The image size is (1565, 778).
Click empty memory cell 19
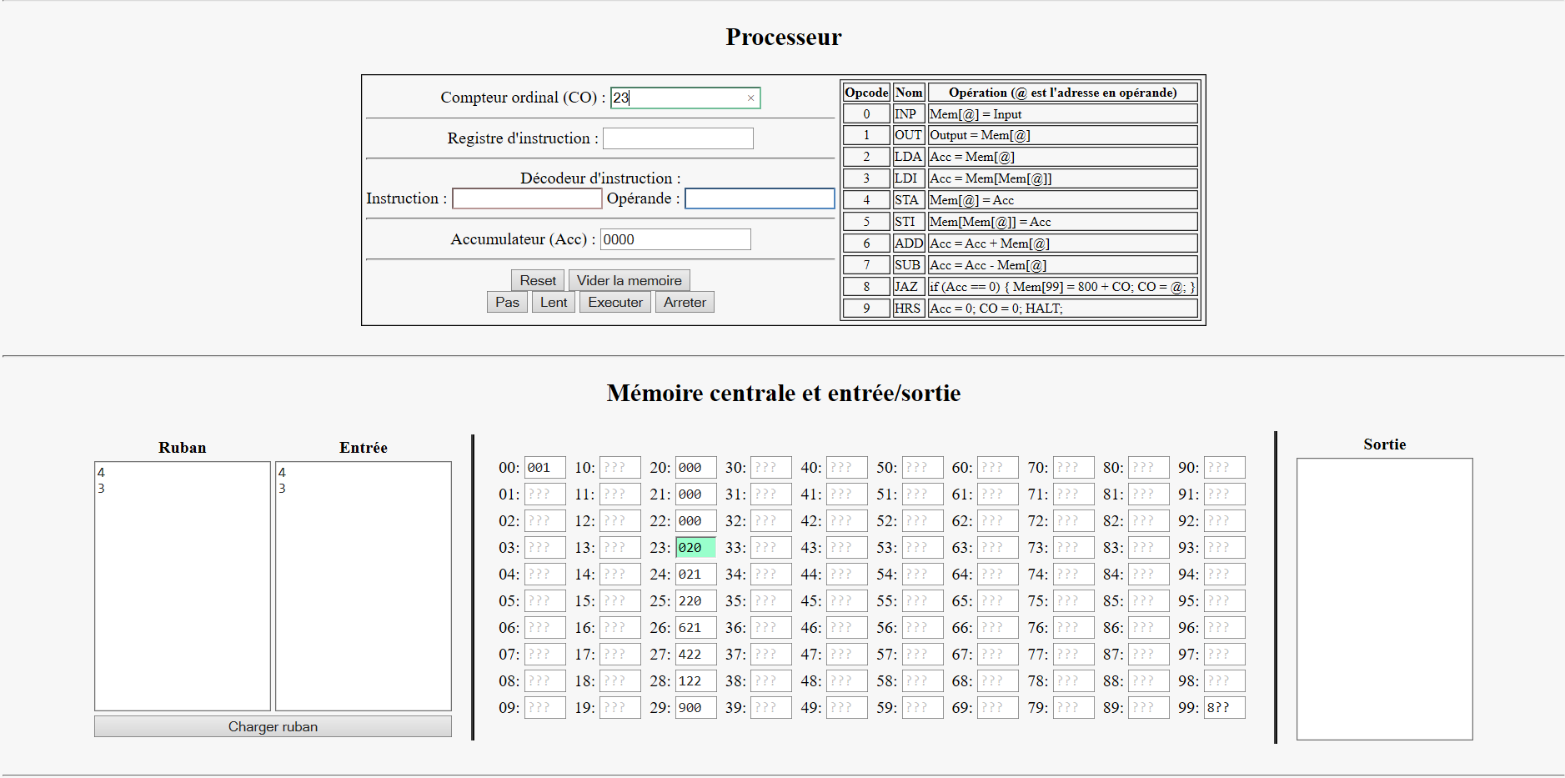[x=620, y=708]
